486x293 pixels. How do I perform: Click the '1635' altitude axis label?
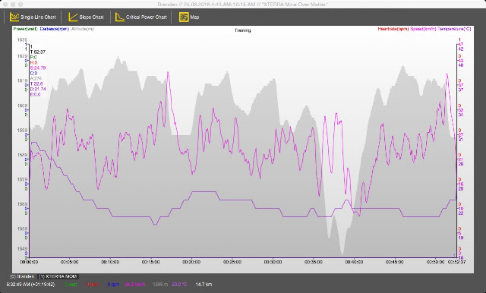[x=22, y=39]
